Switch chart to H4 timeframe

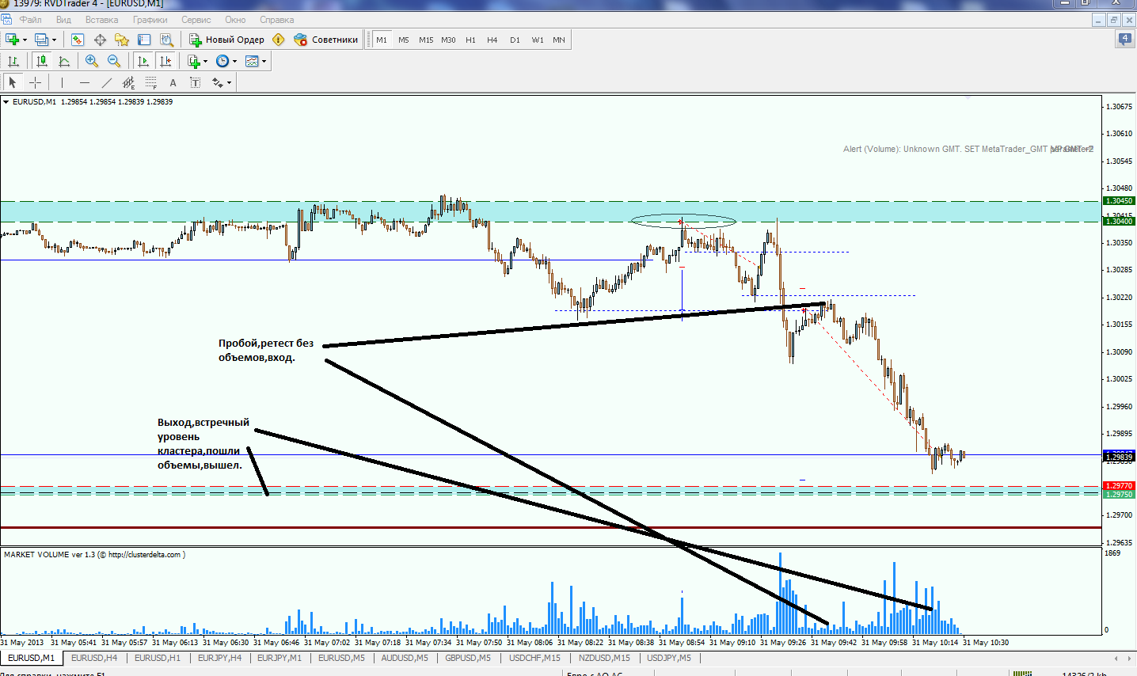pyautogui.click(x=492, y=40)
